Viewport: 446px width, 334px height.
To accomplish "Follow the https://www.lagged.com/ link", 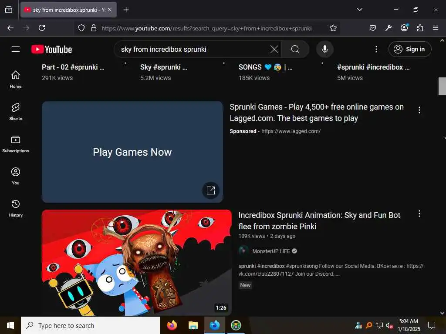I will tap(291, 131).
